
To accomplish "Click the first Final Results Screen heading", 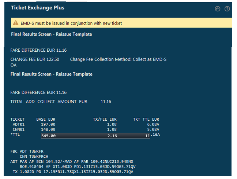I will coord(52,34).
